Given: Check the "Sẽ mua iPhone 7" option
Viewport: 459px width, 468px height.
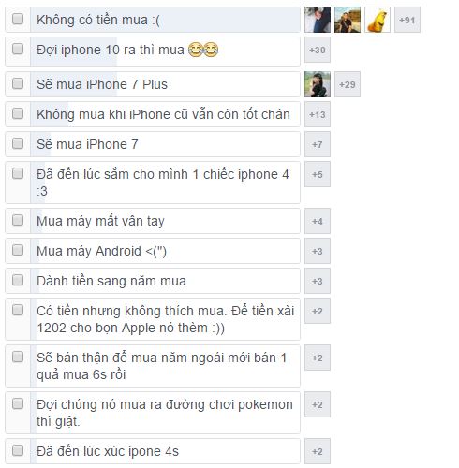Looking at the screenshot, I should pyautogui.click(x=18, y=143).
